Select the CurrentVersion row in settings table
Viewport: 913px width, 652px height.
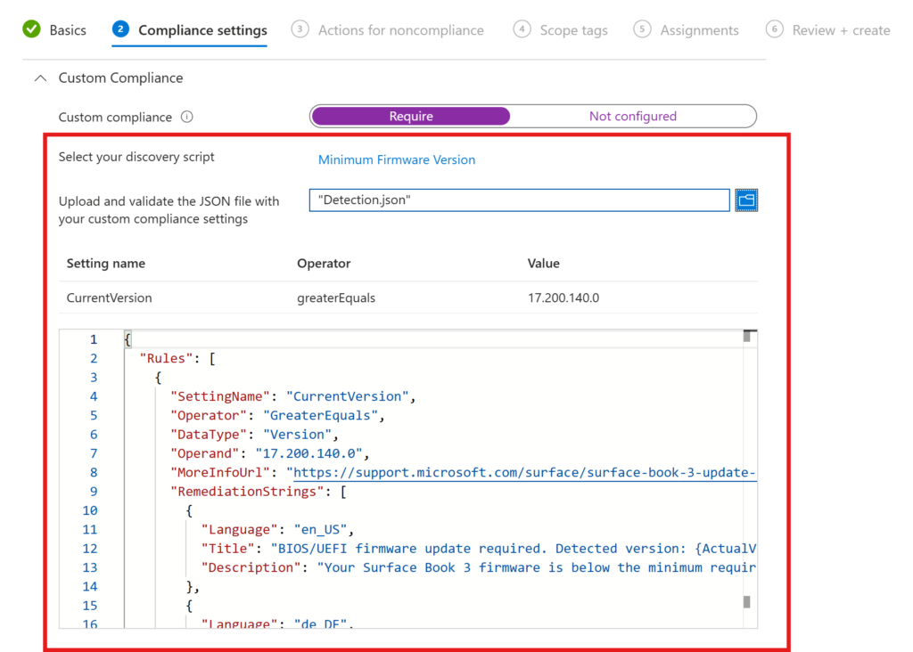(411, 298)
